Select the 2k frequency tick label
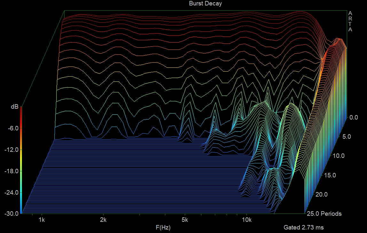 coord(103,220)
